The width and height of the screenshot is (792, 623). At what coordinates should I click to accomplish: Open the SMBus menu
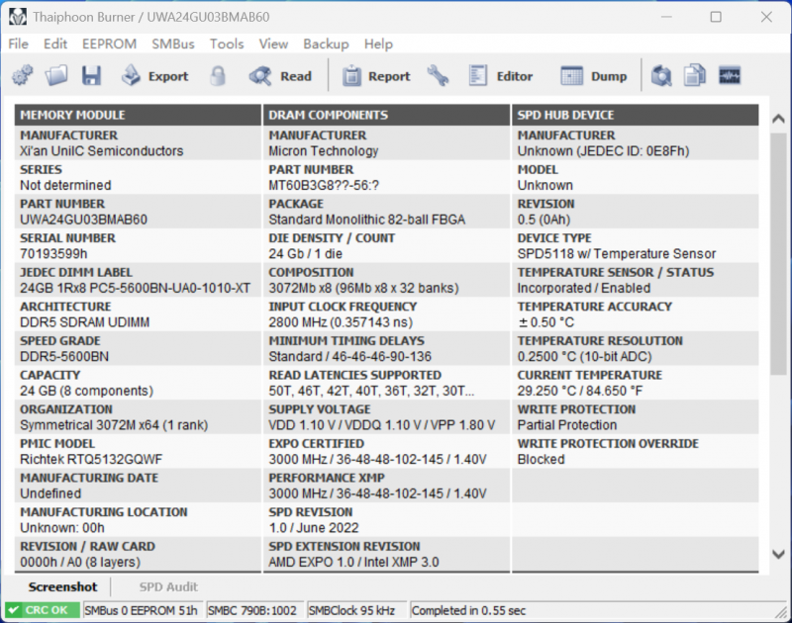pyautogui.click(x=173, y=44)
